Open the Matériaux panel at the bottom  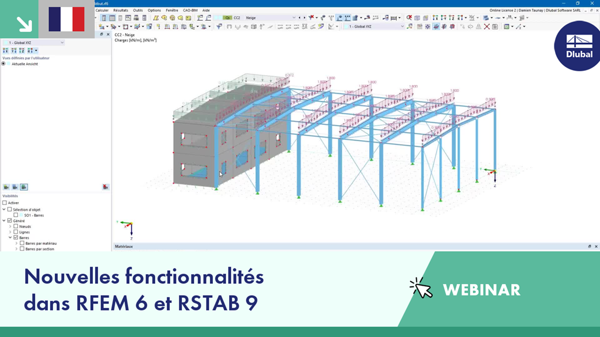[x=124, y=246]
